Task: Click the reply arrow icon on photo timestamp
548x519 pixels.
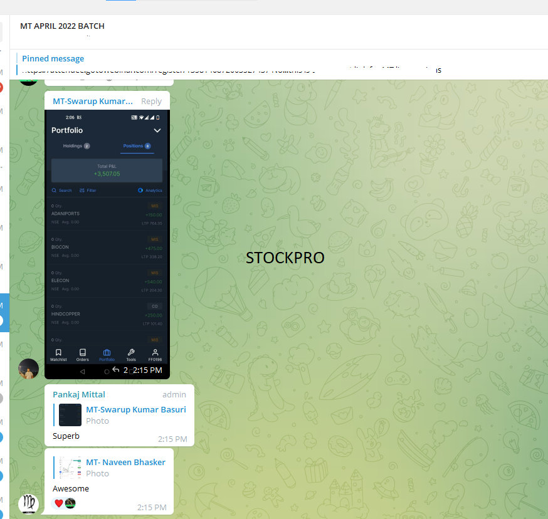Action: pyautogui.click(x=116, y=369)
